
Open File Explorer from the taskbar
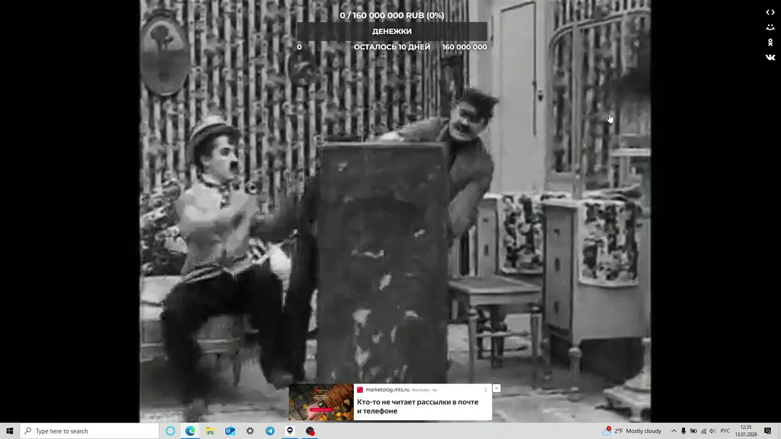210,431
